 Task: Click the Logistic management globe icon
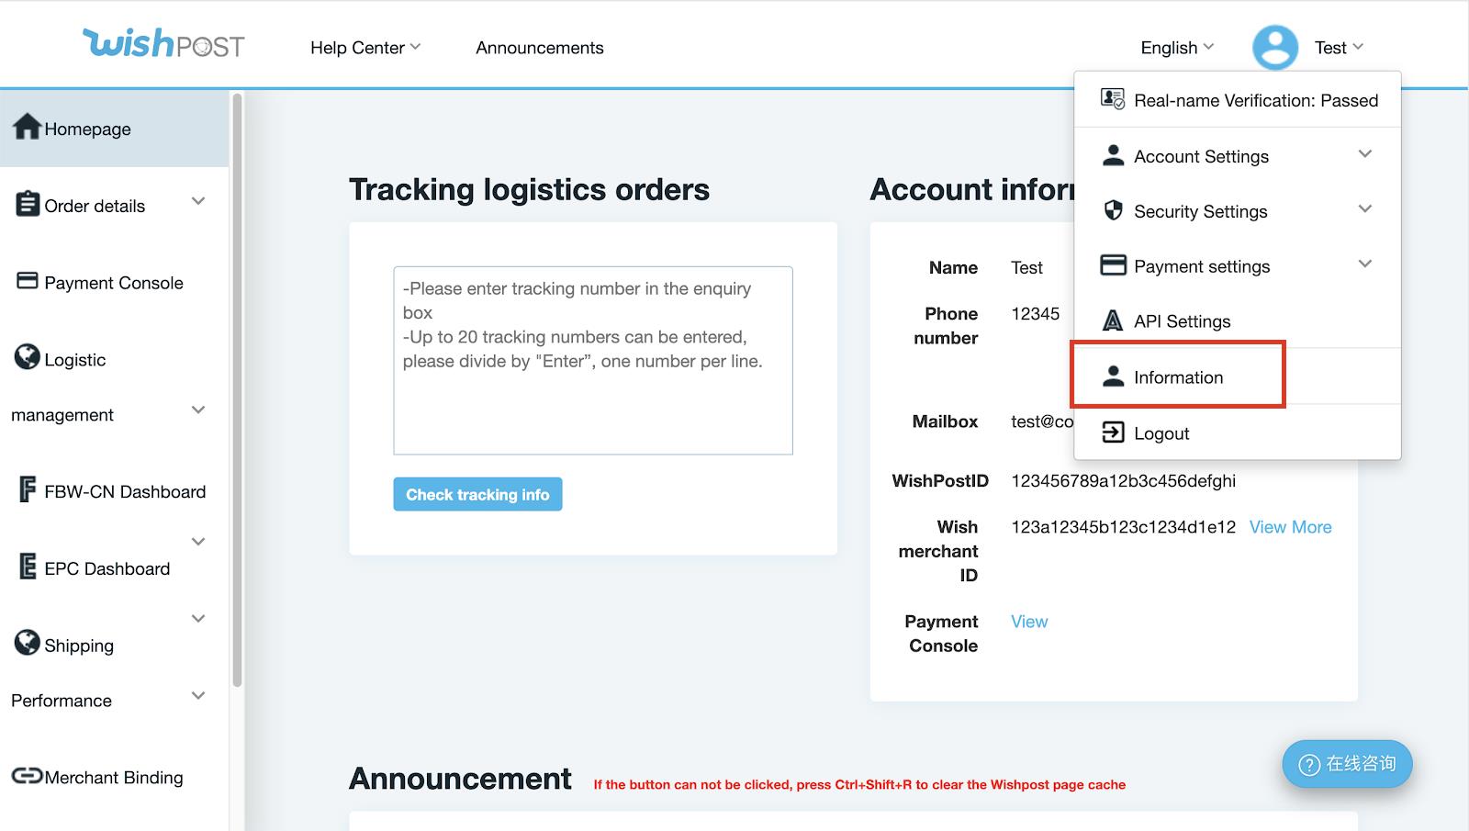pos(28,357)
